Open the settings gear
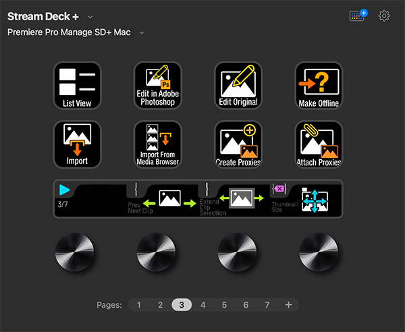The image size is (405, 332). click(384, 16)
